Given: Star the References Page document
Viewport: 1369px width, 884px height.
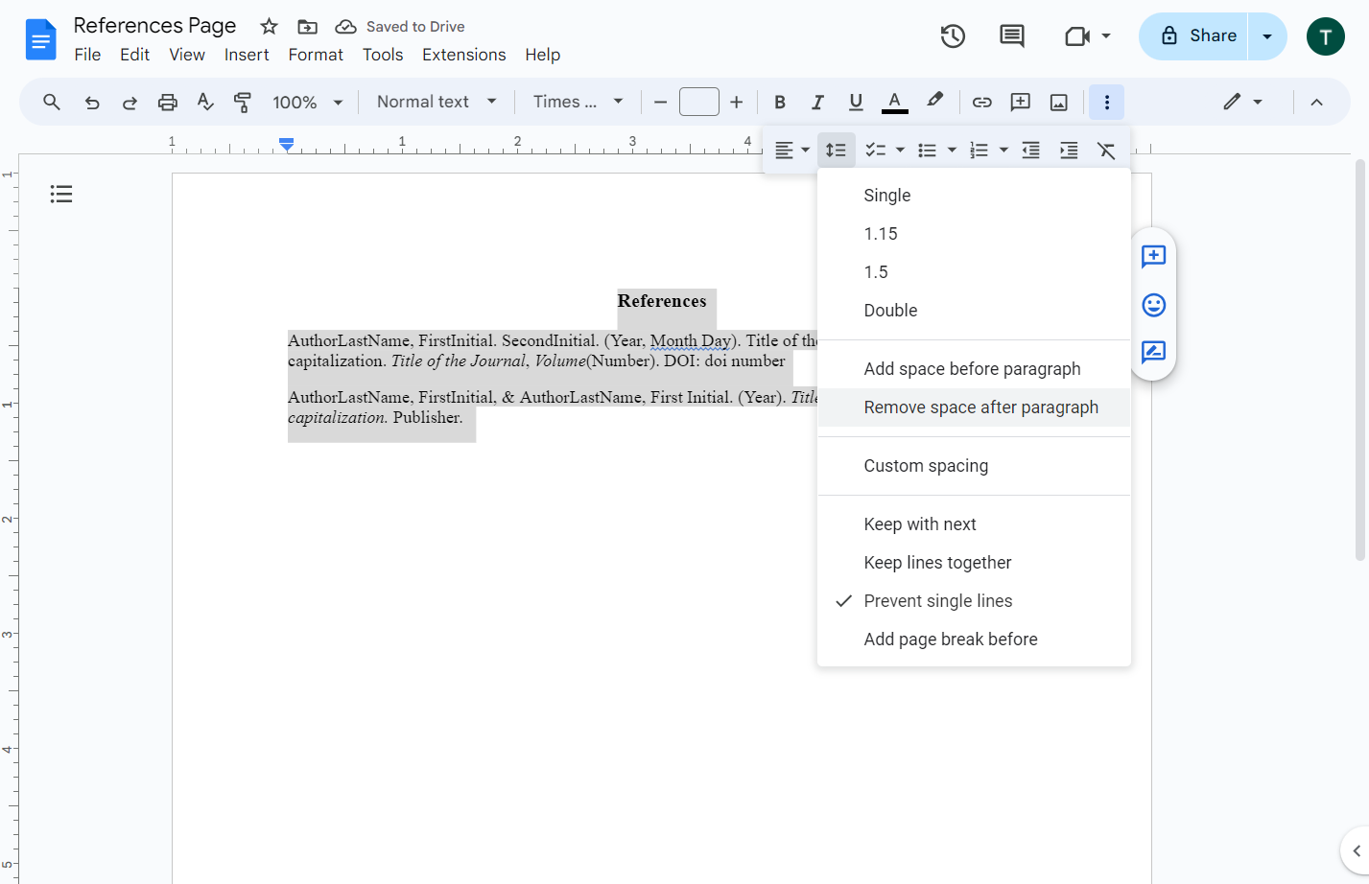Looking at the screenshot, I should (x=270, y=27).
